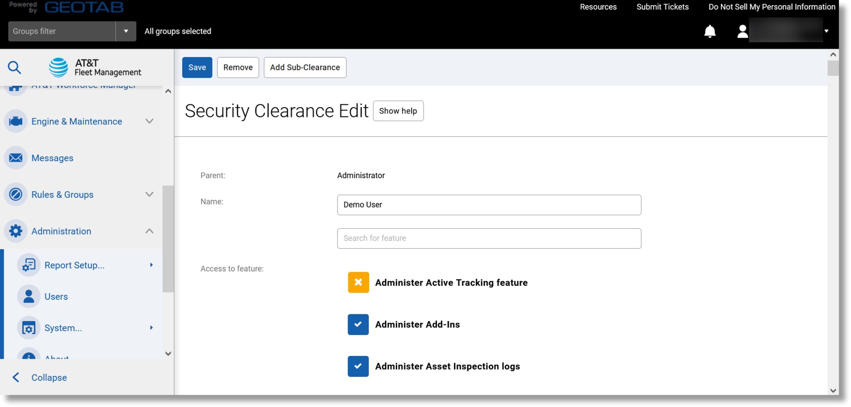This screenshot has width=851, height=407.
Task: Expand Report Setup submenu arrow
Action: [151, 265]
